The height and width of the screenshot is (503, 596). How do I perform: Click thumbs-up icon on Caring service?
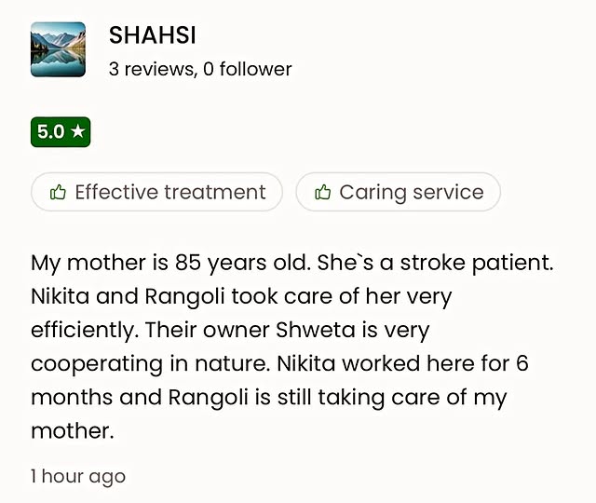323,192
